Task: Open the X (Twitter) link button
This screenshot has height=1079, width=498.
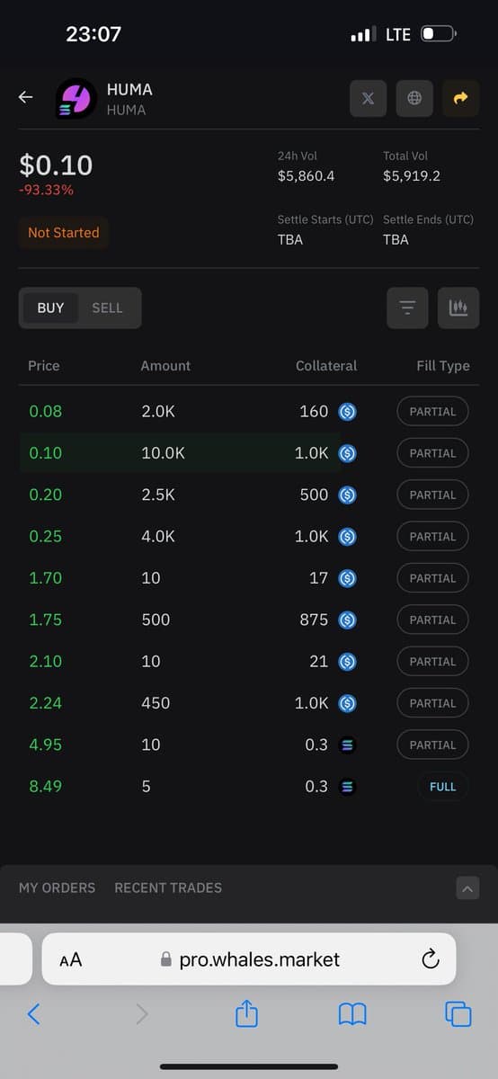Action: coord(368,99)
